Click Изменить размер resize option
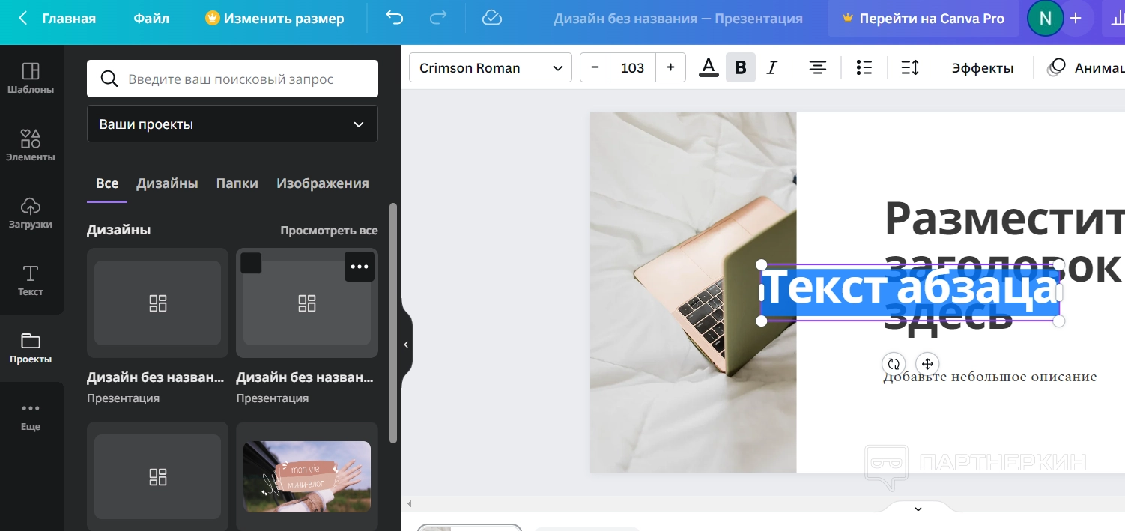Image resolution: width=1125 pixels, height=531 pixels. click(275, 19)
